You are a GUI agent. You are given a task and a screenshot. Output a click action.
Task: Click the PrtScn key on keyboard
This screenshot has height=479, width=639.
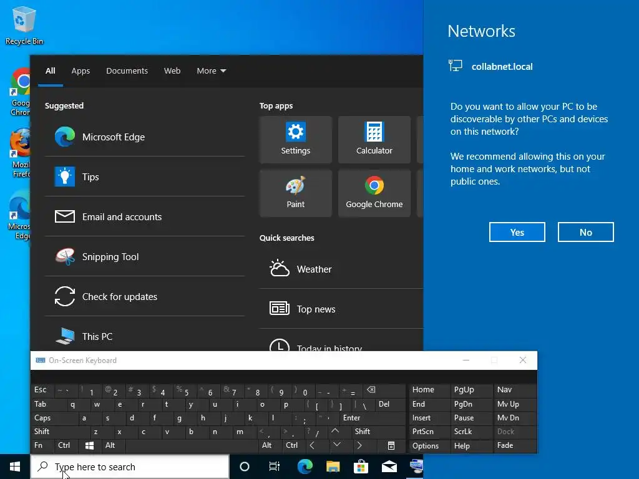(x=429, y=432)
